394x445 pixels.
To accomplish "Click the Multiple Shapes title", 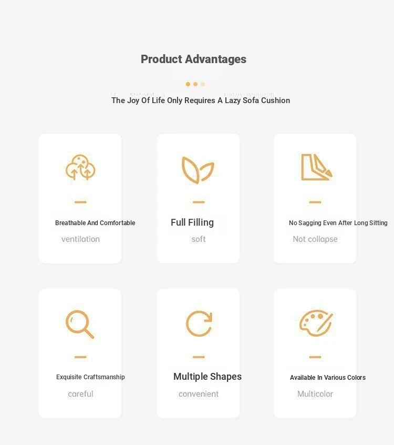I will [x=208, y=377].
